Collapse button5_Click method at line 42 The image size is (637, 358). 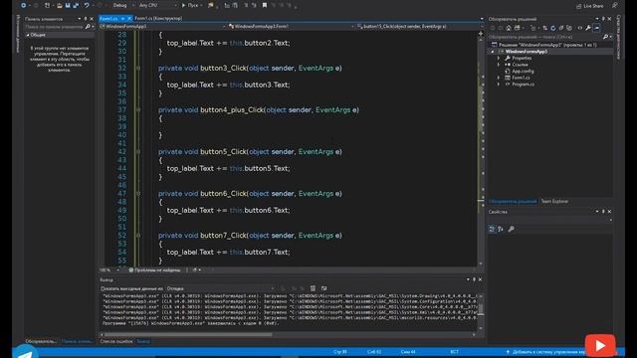(x=138, y=152)
